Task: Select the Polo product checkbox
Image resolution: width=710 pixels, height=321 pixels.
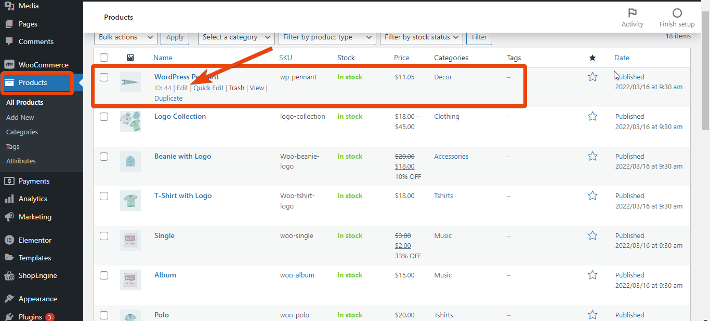Action: coord(104,315)
